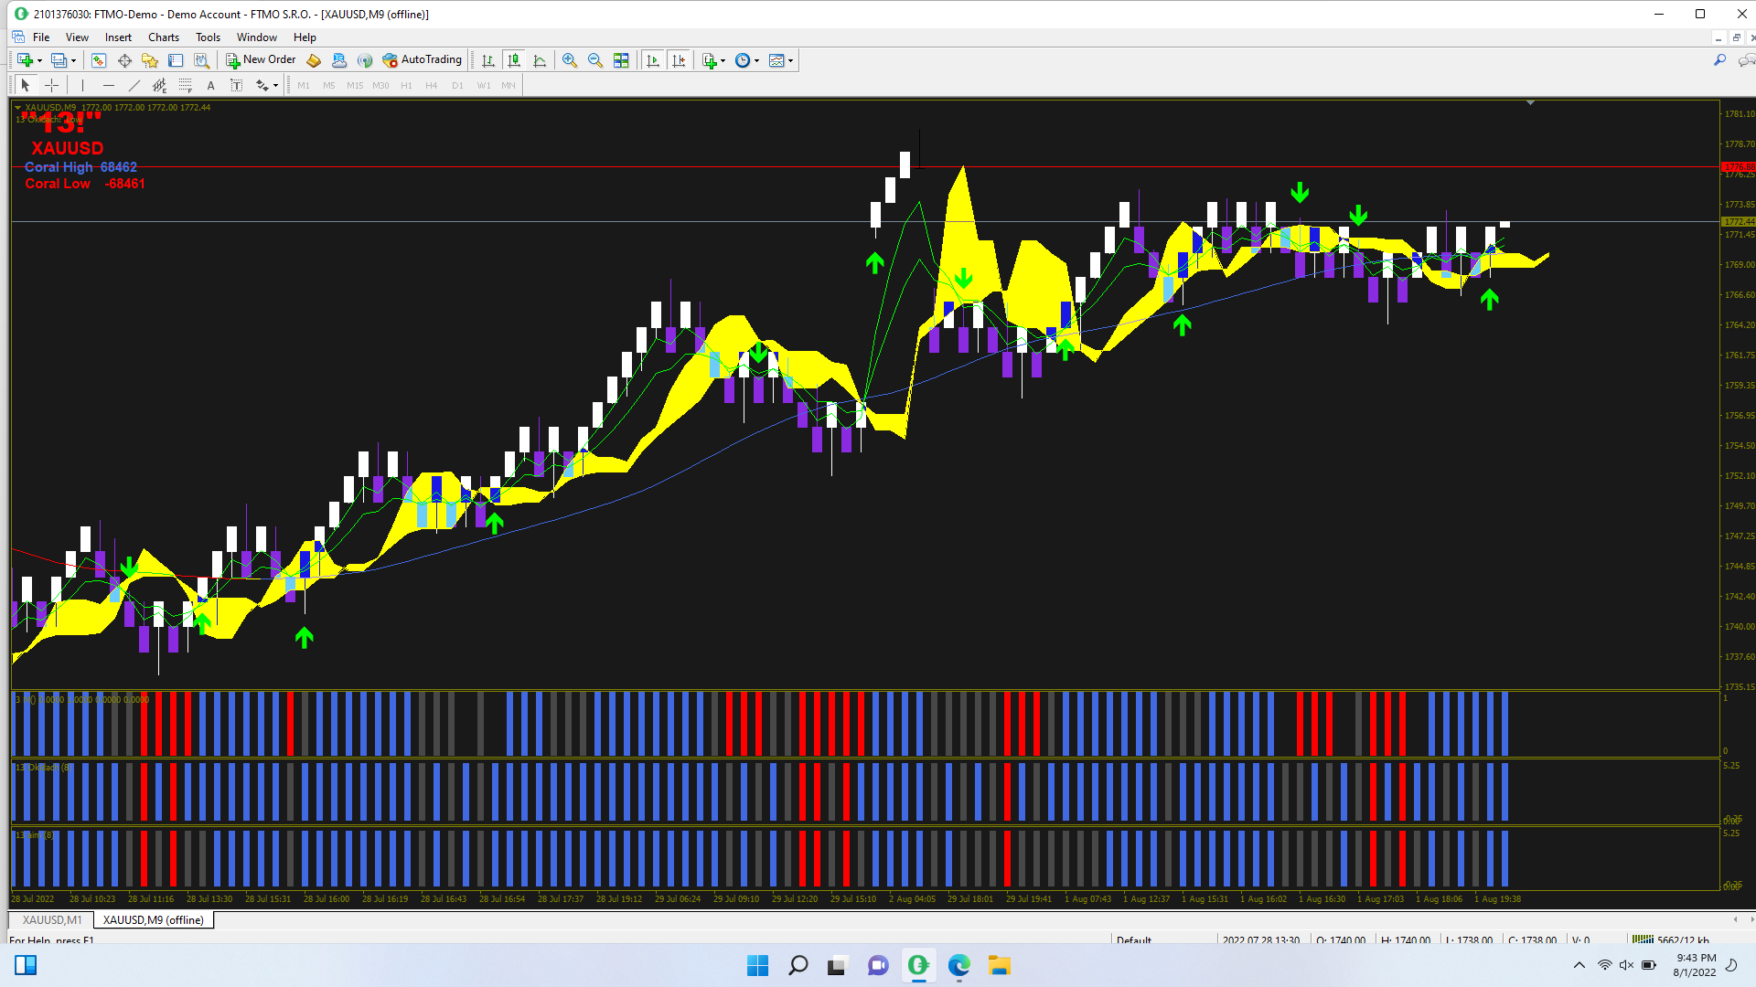Click the Zoom Out magnifier icon

coord(595,60)
